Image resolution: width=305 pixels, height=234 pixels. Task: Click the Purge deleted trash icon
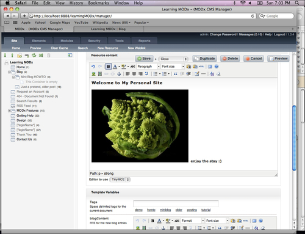click(x=49, y=55)
